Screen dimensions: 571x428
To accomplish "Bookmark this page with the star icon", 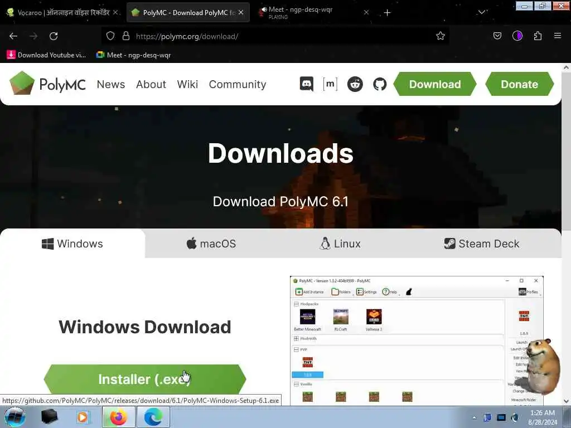I will [x=441, y=36].
